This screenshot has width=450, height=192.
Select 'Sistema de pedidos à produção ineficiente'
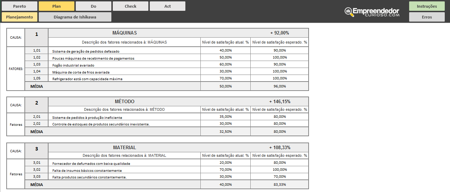(124, 117)
